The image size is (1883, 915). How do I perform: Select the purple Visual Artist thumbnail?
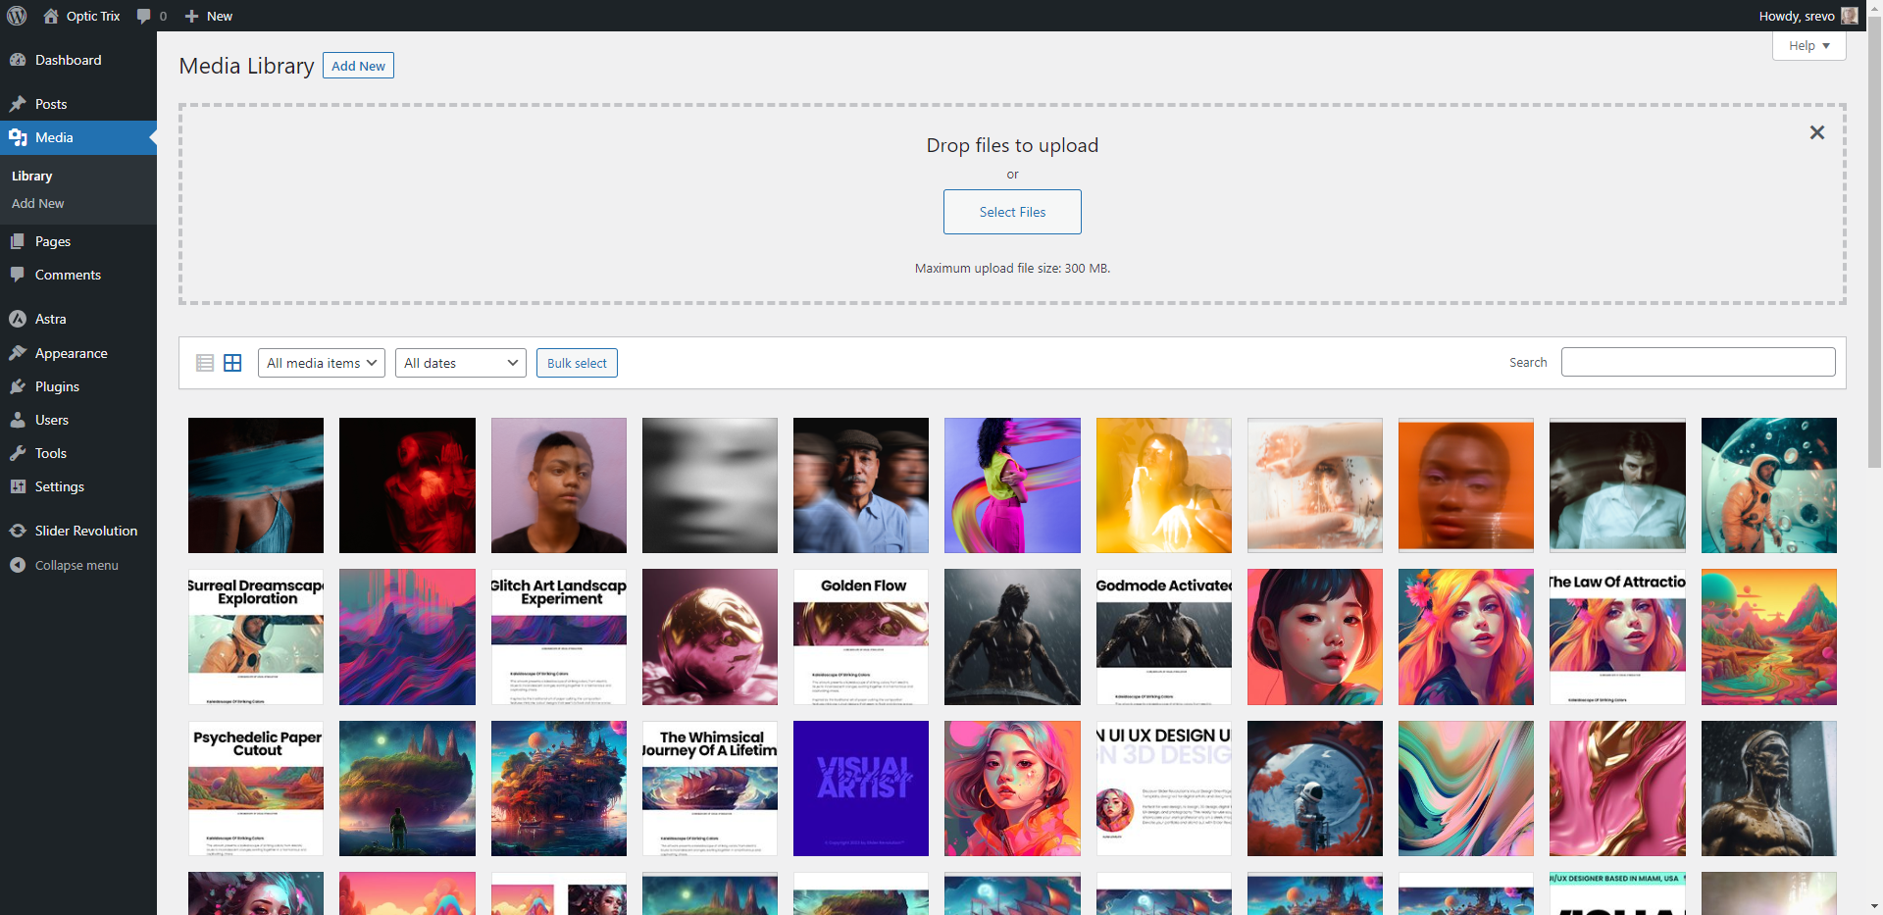click(x=861, y=788)
